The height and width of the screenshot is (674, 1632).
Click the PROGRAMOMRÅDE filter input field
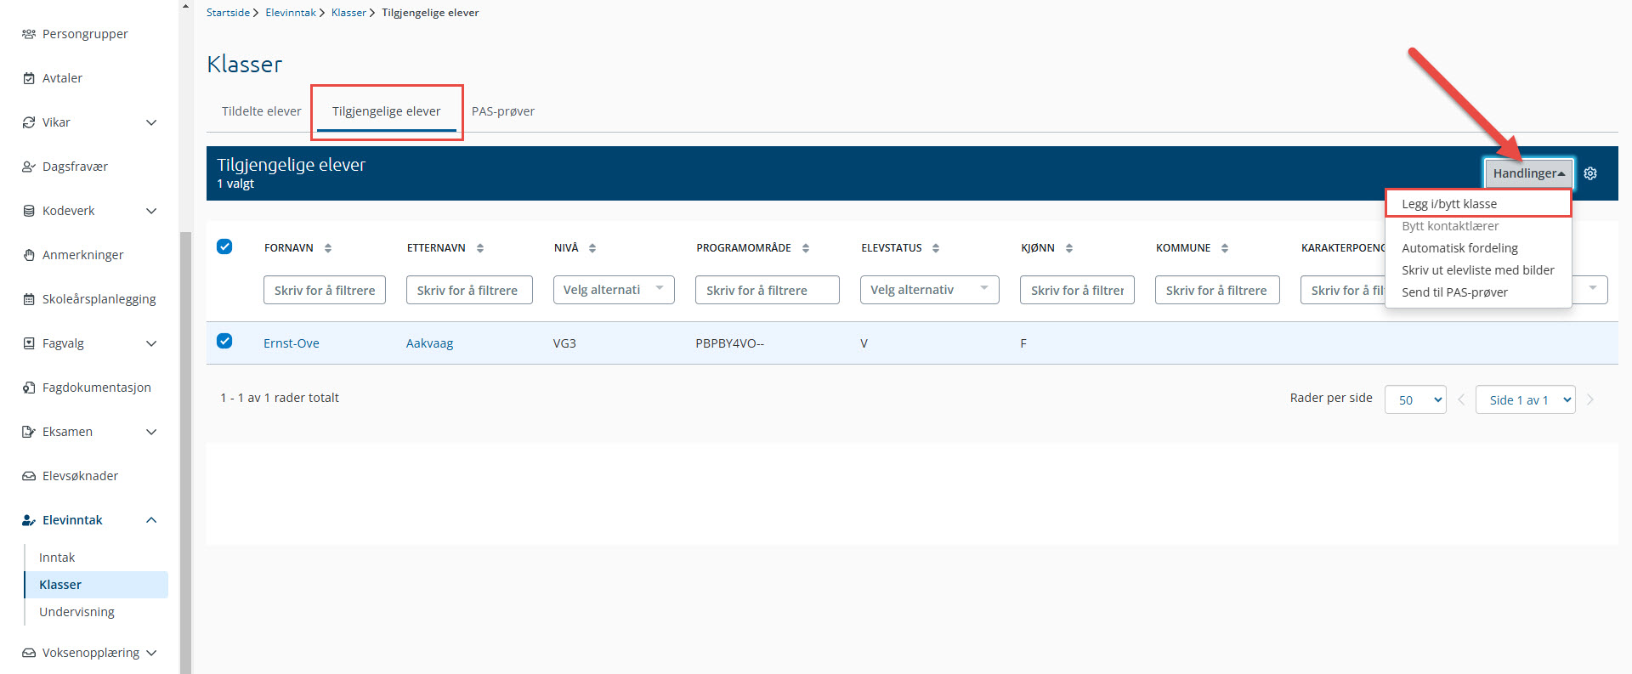(x=768, y=290)
